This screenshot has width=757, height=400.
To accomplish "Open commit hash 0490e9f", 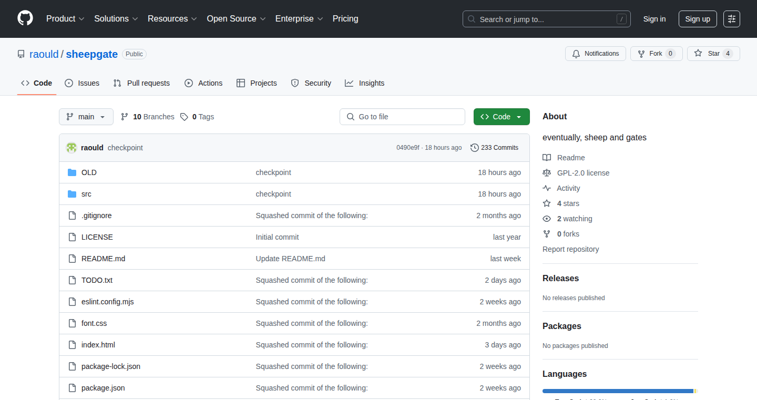I will (408, 148).
